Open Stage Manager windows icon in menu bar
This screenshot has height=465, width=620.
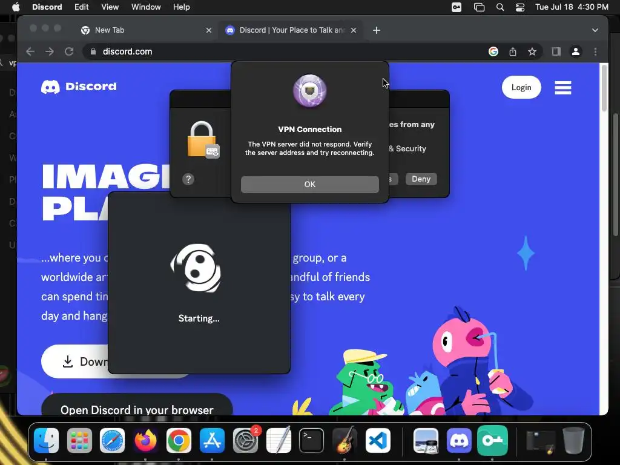479,7
